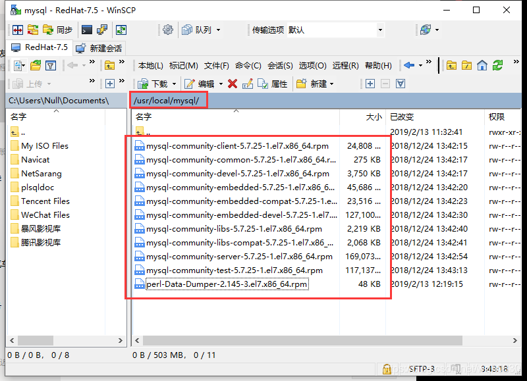Click the remote back arrow icon
The height and width of the screenshot is (381, 527).
tap(409, 65)
